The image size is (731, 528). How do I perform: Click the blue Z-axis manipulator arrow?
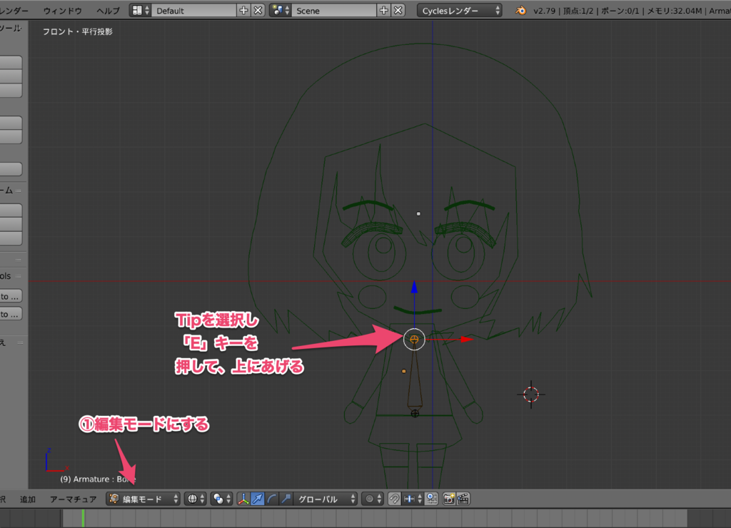[414, 287]
